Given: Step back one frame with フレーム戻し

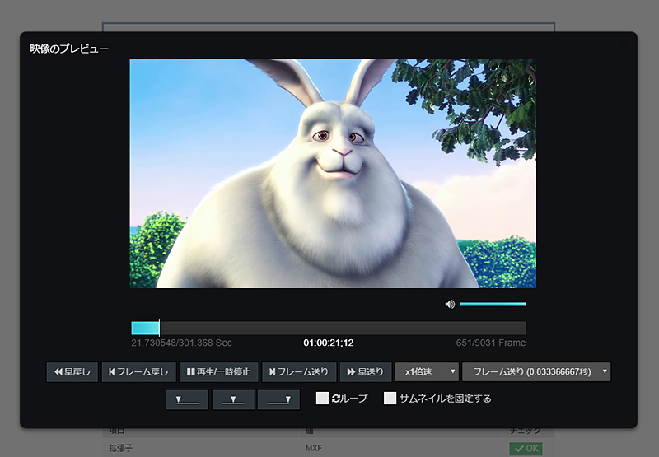Looking at the screenshot, I should coord(138,371).
